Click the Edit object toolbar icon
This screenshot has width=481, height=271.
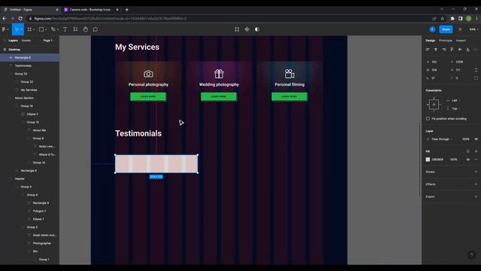(x=237, y=29)
